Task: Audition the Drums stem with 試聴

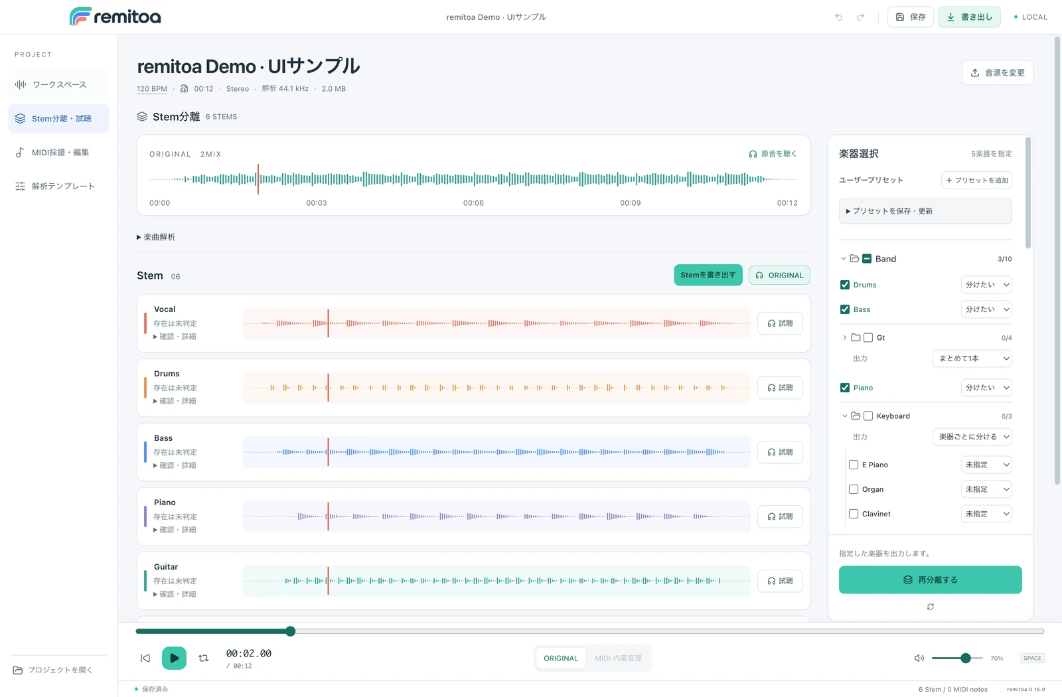Action: (x=780, y=388)
